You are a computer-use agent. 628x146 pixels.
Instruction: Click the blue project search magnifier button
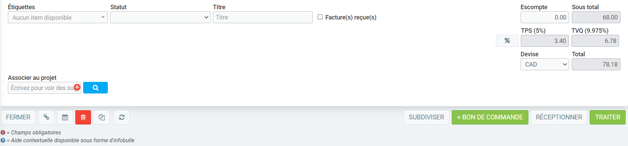(x=95, y=88)
